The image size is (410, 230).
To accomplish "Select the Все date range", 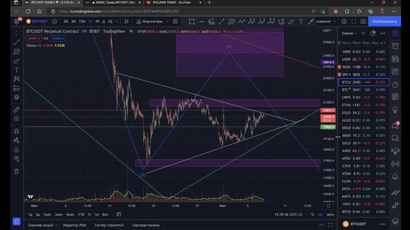I will (x=105, y=215).
